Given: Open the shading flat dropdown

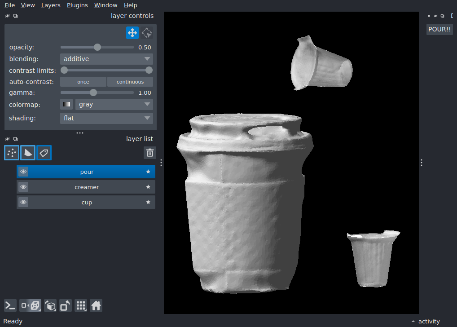Looking at the screenshot, I should [x=106, y=118].
